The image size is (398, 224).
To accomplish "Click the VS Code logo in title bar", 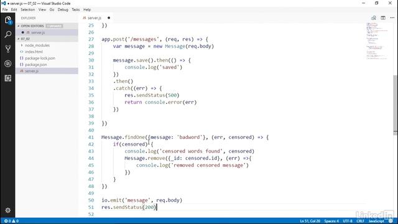I will point(4,3).
